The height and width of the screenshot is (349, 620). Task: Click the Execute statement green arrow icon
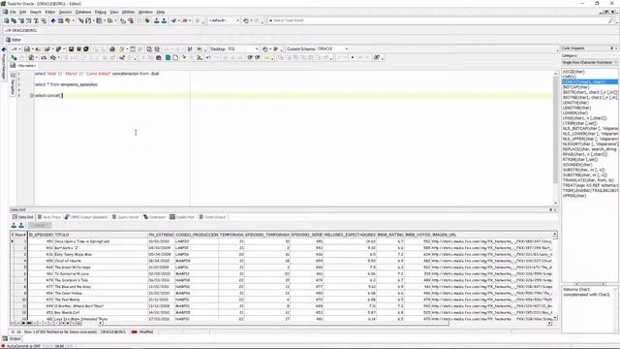tap(14, 58)
